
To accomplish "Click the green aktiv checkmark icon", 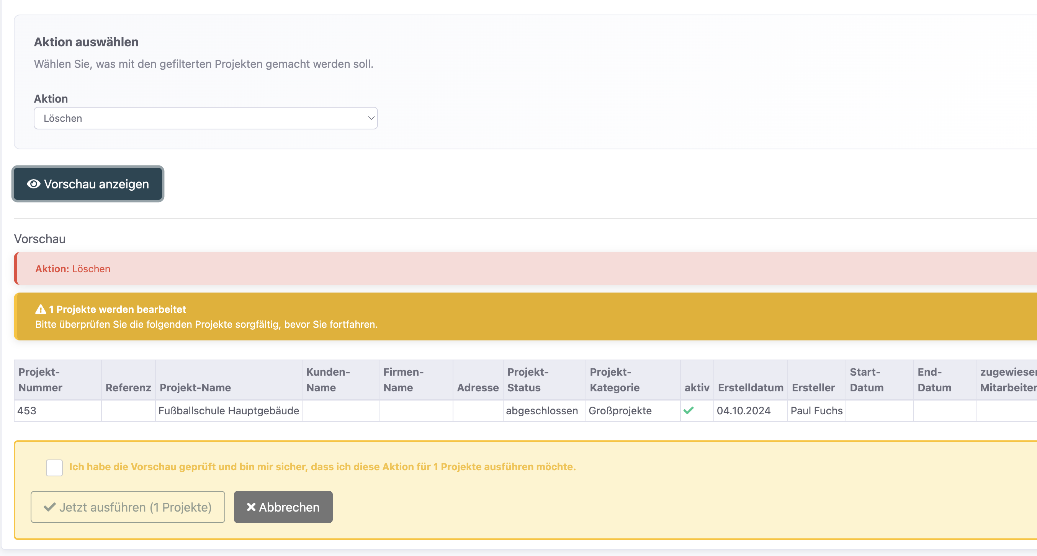I will coord(689,410).
